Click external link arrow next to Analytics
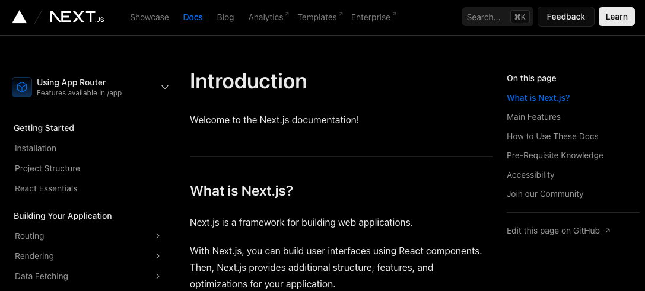Image resolution: width=645 pixels, height=291 pixels. [x=287, y=14]
